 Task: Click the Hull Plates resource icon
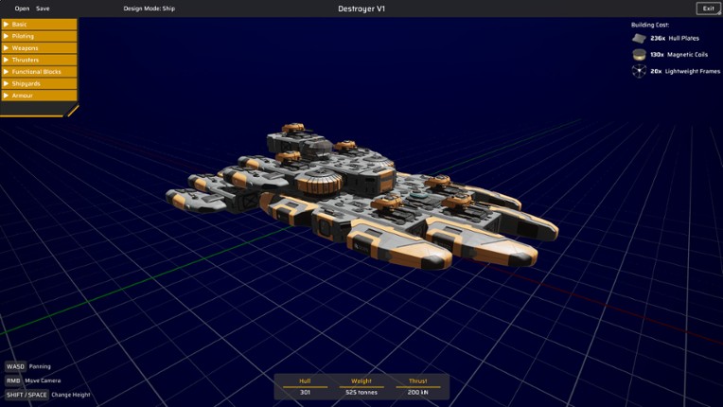coord(639,39)
